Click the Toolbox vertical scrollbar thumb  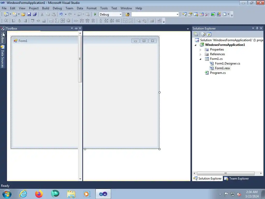[x=80, y=59]
